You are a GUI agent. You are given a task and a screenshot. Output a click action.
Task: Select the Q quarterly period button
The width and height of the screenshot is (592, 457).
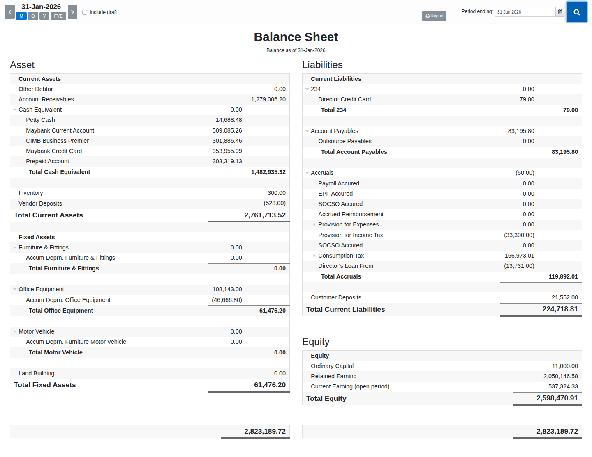(33, 16)
